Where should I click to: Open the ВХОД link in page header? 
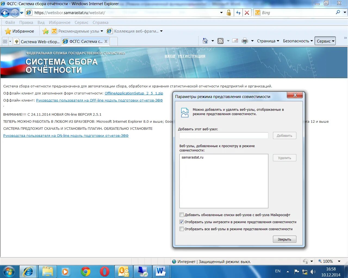point(170,56)
